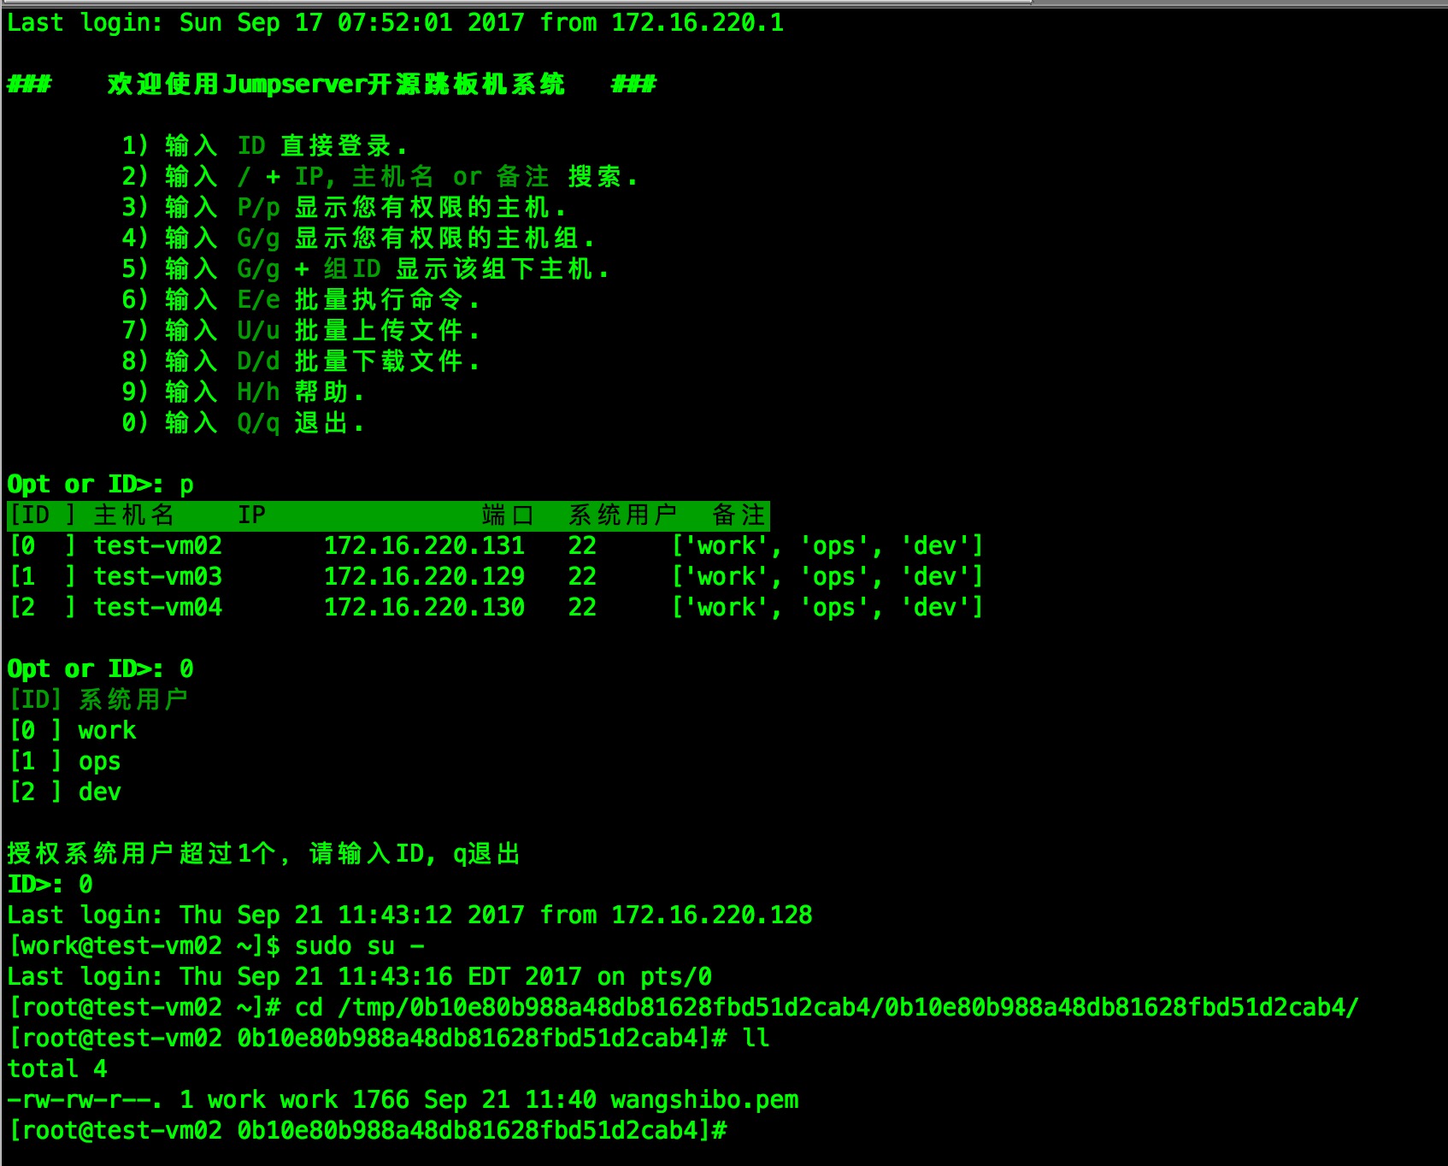This screenshot has width=1448, height=1166.
Task: Click the file name 'wangshibo.pem'
Action: tap(705, 1099)
